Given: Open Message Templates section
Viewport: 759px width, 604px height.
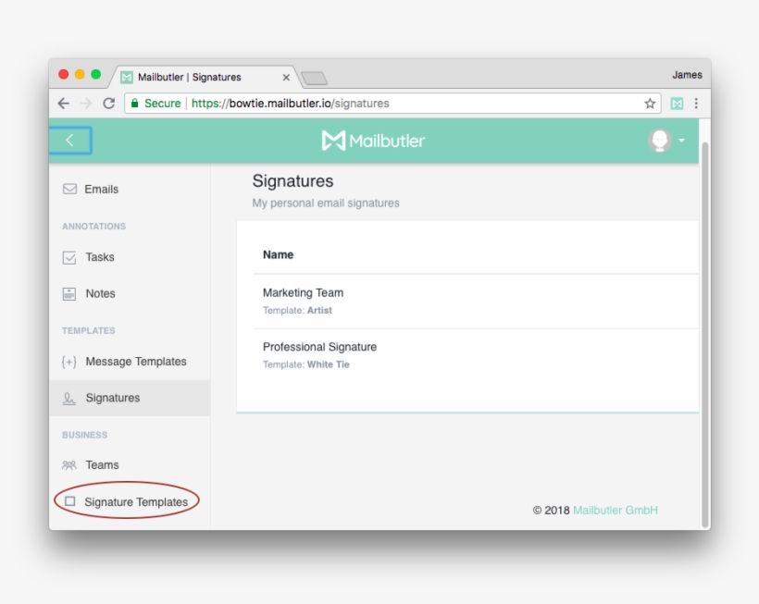Looking at the screenshot, I should [x=135, y=362].
